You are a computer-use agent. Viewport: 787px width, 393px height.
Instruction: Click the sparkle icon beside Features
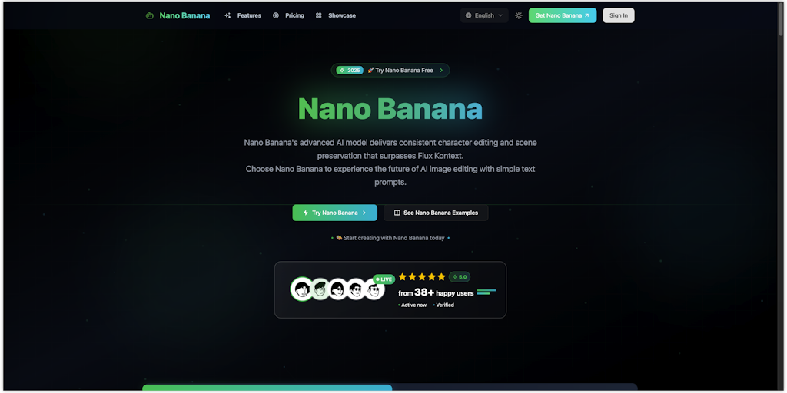click(x=227, y=15)
